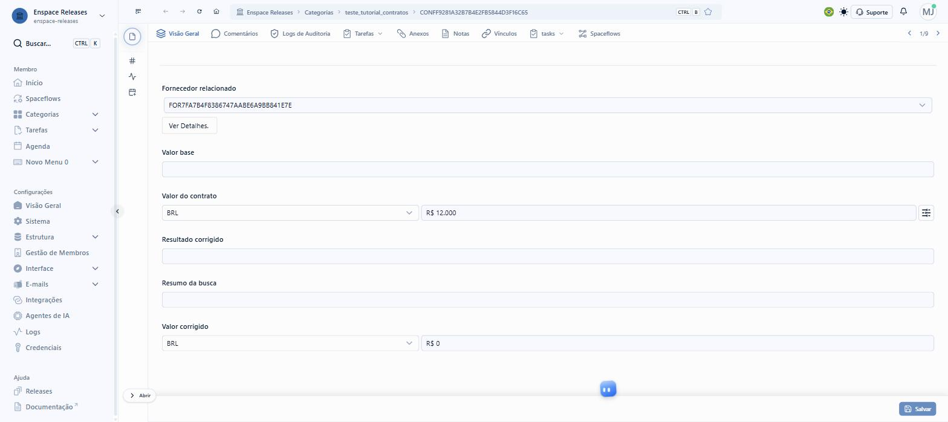The image size is (948, 422).
Task: Expand the Interface sidebar chevron
Action: pos(95,268)
